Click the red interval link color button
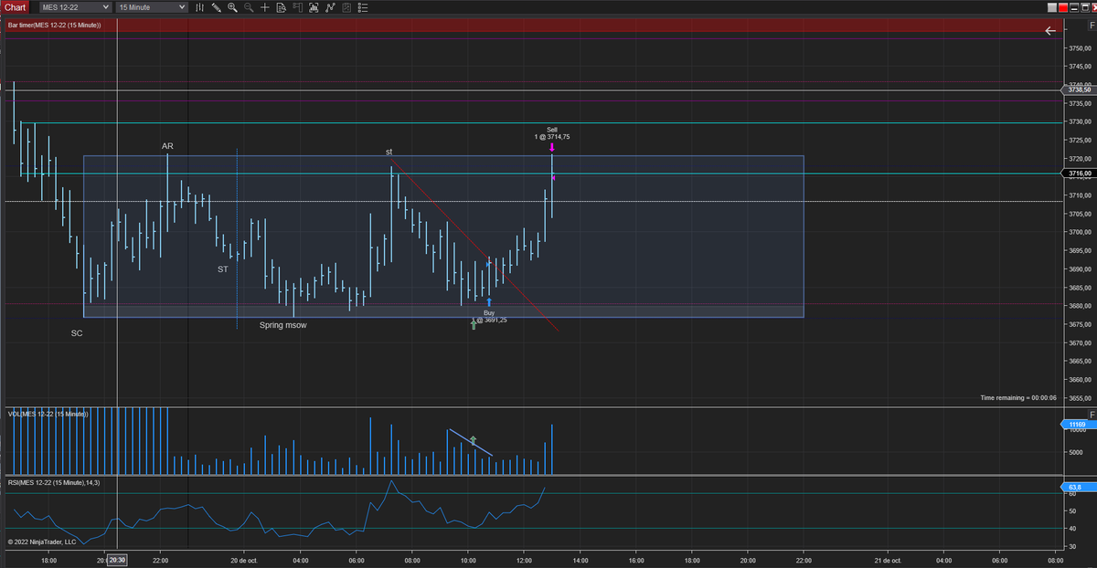 [x=1063, y=7]
